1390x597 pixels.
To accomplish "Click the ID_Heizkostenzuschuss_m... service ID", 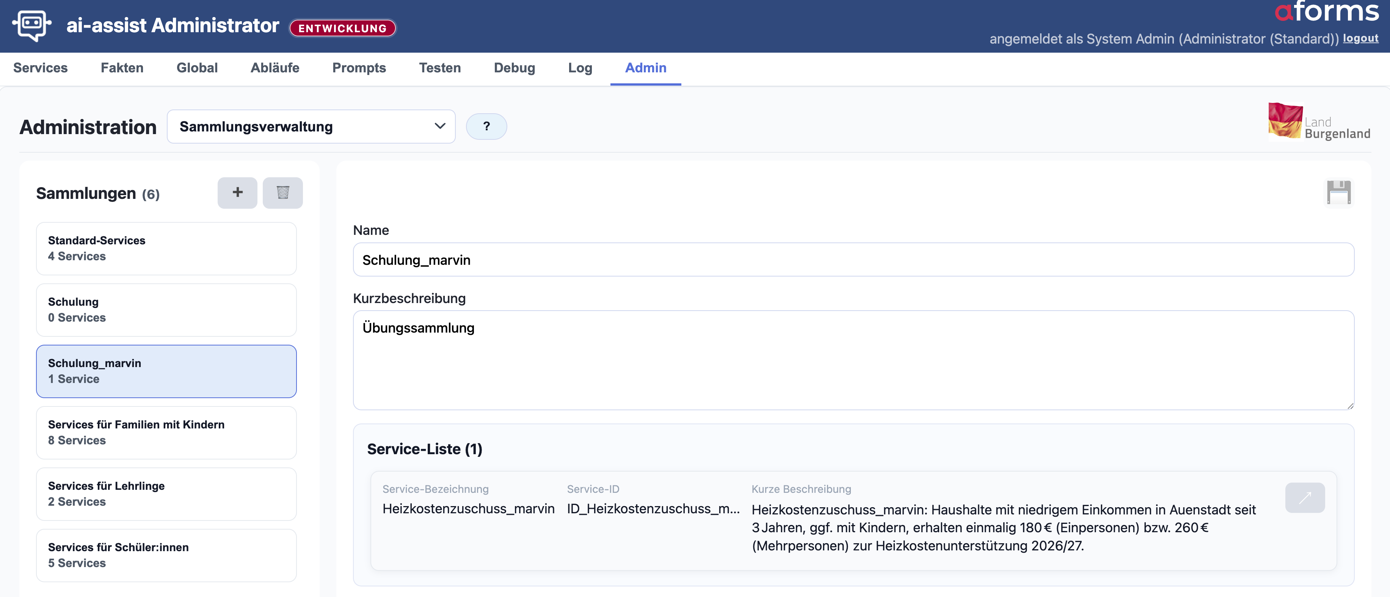I will [x=653, y=509].
